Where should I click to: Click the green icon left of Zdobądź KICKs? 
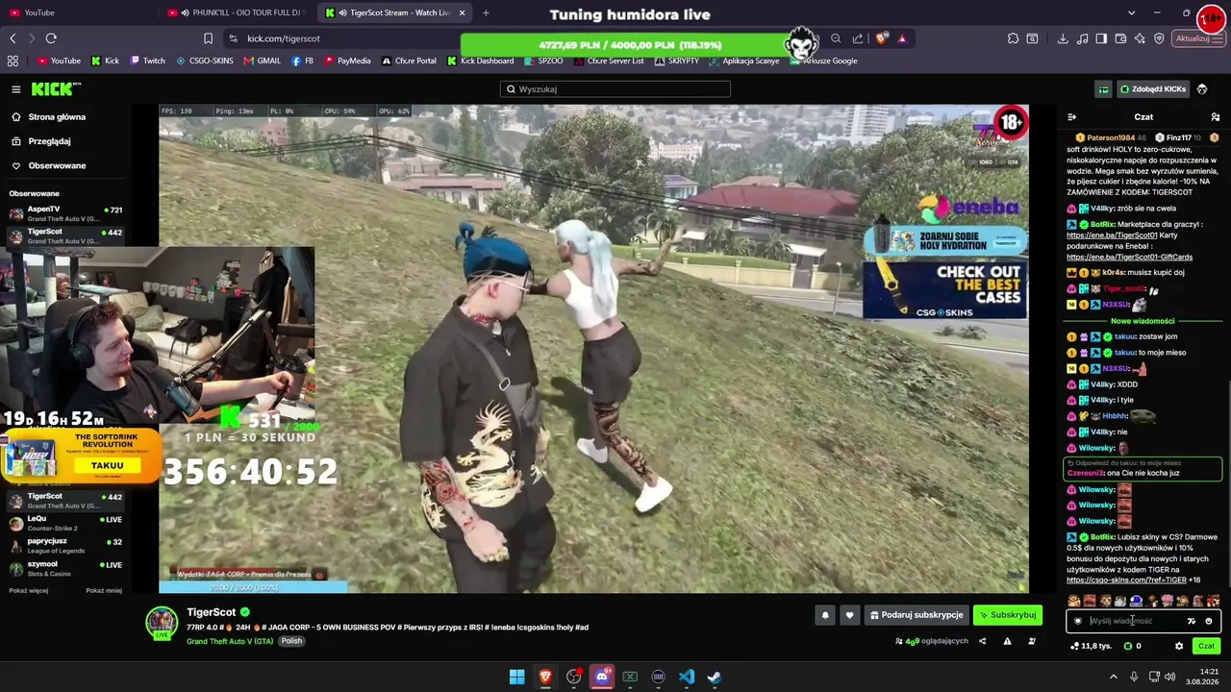(x=1103, y=89)
